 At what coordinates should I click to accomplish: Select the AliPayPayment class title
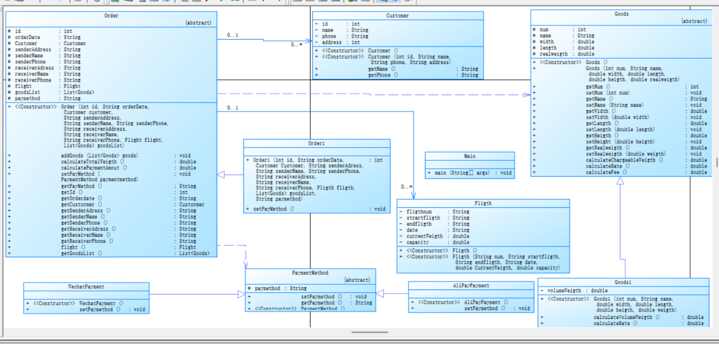471,285
